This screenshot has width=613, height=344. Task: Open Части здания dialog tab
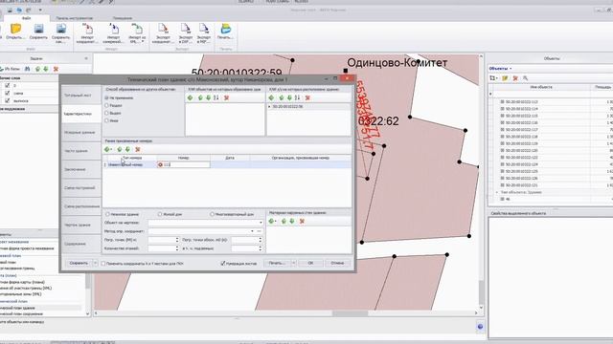81,151
